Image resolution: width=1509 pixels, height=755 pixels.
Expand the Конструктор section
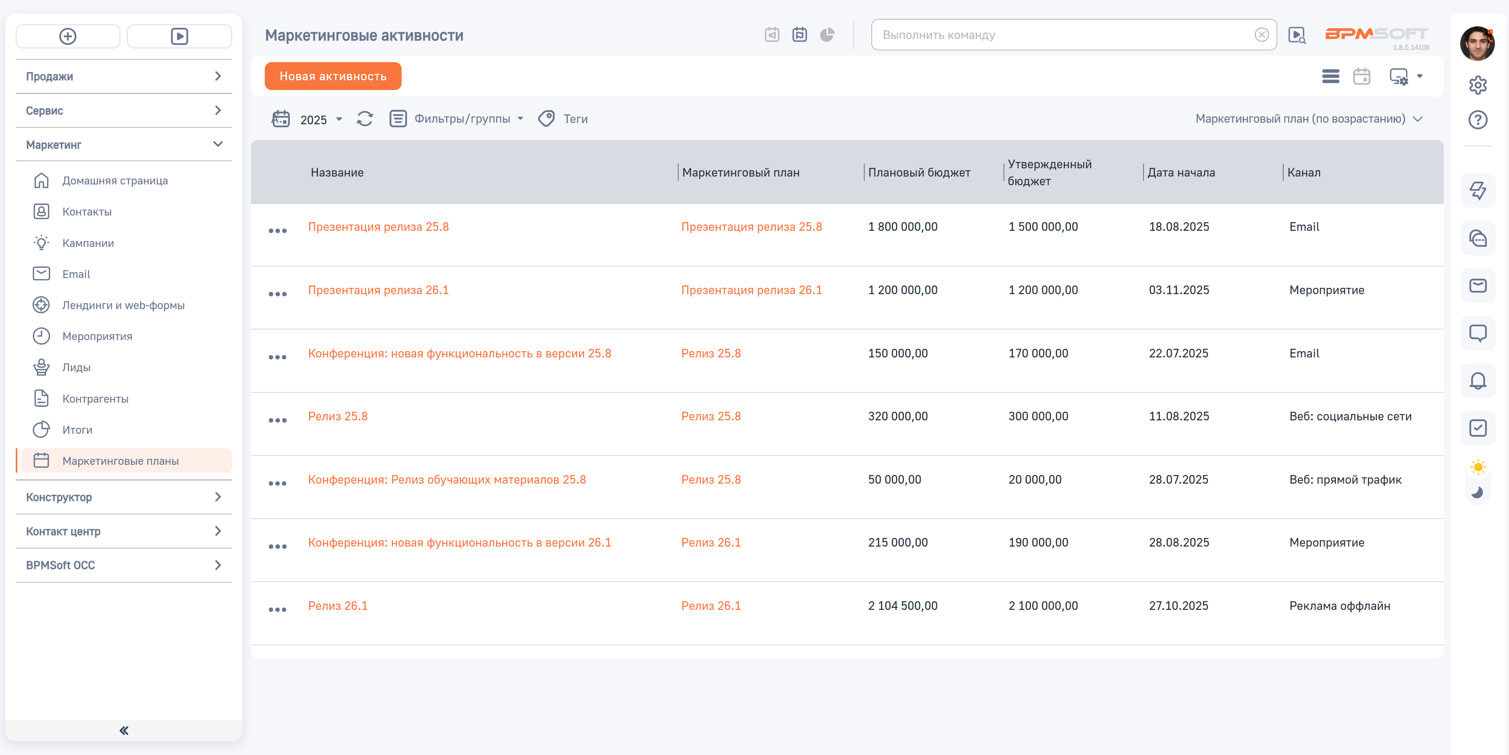click(124, 497)
